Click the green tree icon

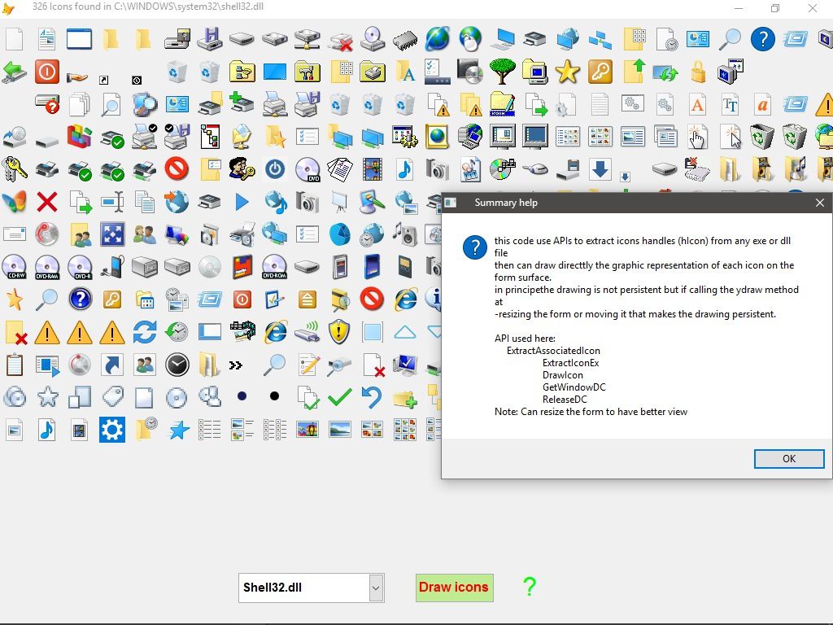click(x=502, y=72)
